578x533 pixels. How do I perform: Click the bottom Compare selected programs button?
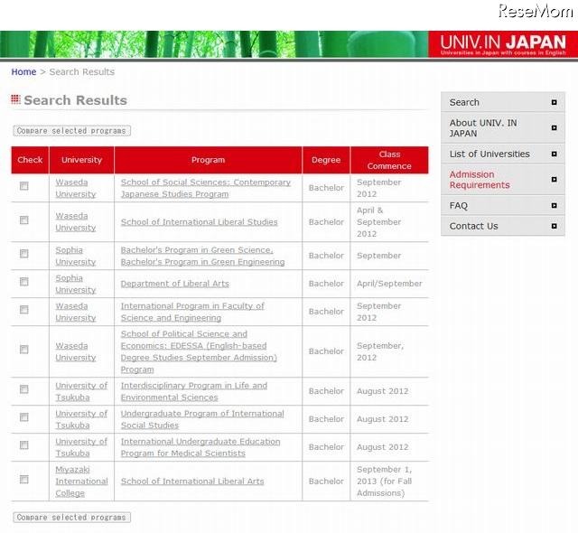point(72,517)
